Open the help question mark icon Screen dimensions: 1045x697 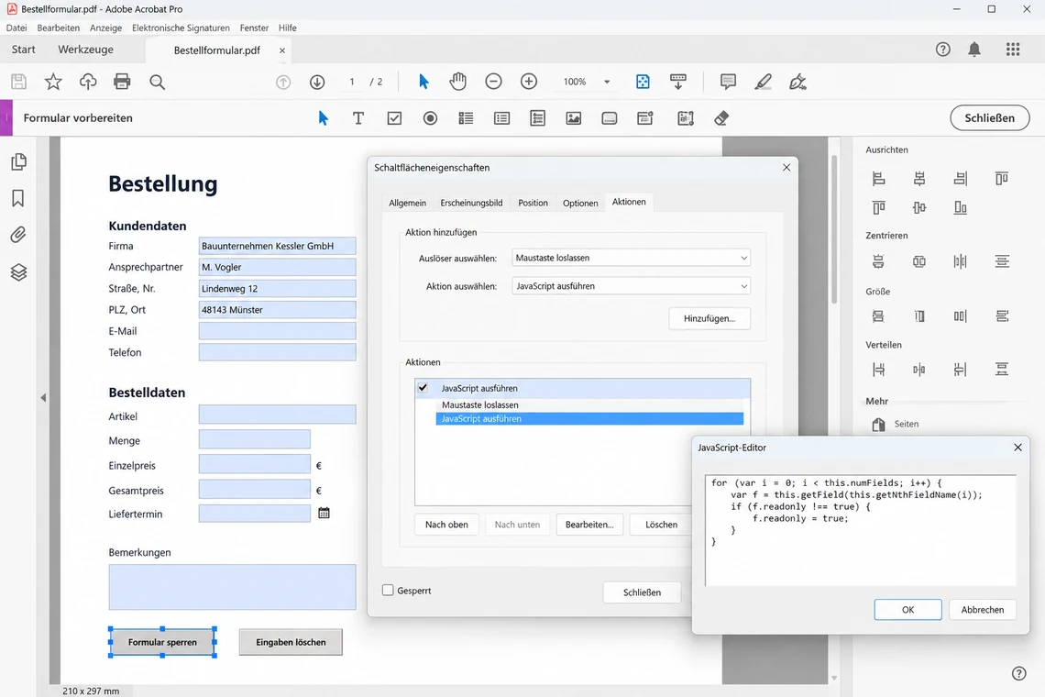tap(942, 50)
